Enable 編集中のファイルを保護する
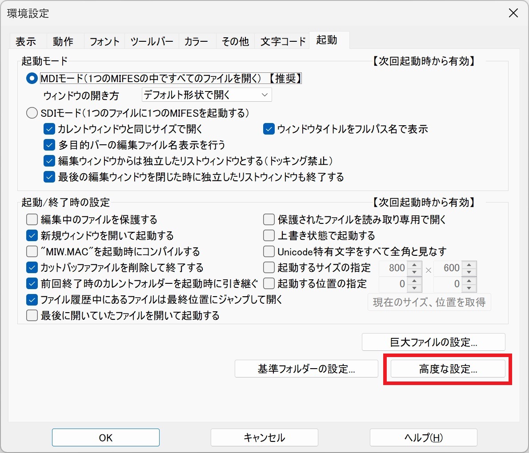Screen dimensions: 529x453 pos(32,219)
